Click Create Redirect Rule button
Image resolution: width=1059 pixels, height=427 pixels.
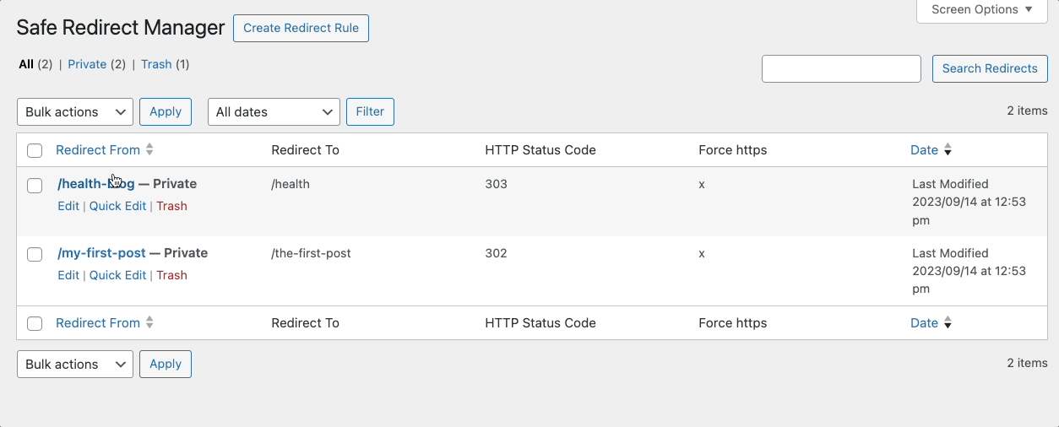pos(301,28)
